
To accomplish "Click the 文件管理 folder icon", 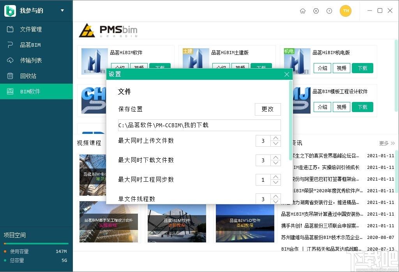I will click(10, 29).
